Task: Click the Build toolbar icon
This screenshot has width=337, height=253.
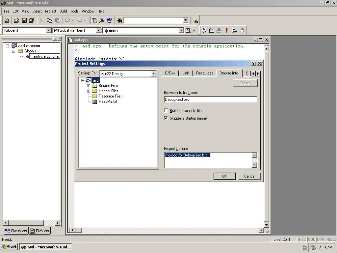Action: point(212,30)
